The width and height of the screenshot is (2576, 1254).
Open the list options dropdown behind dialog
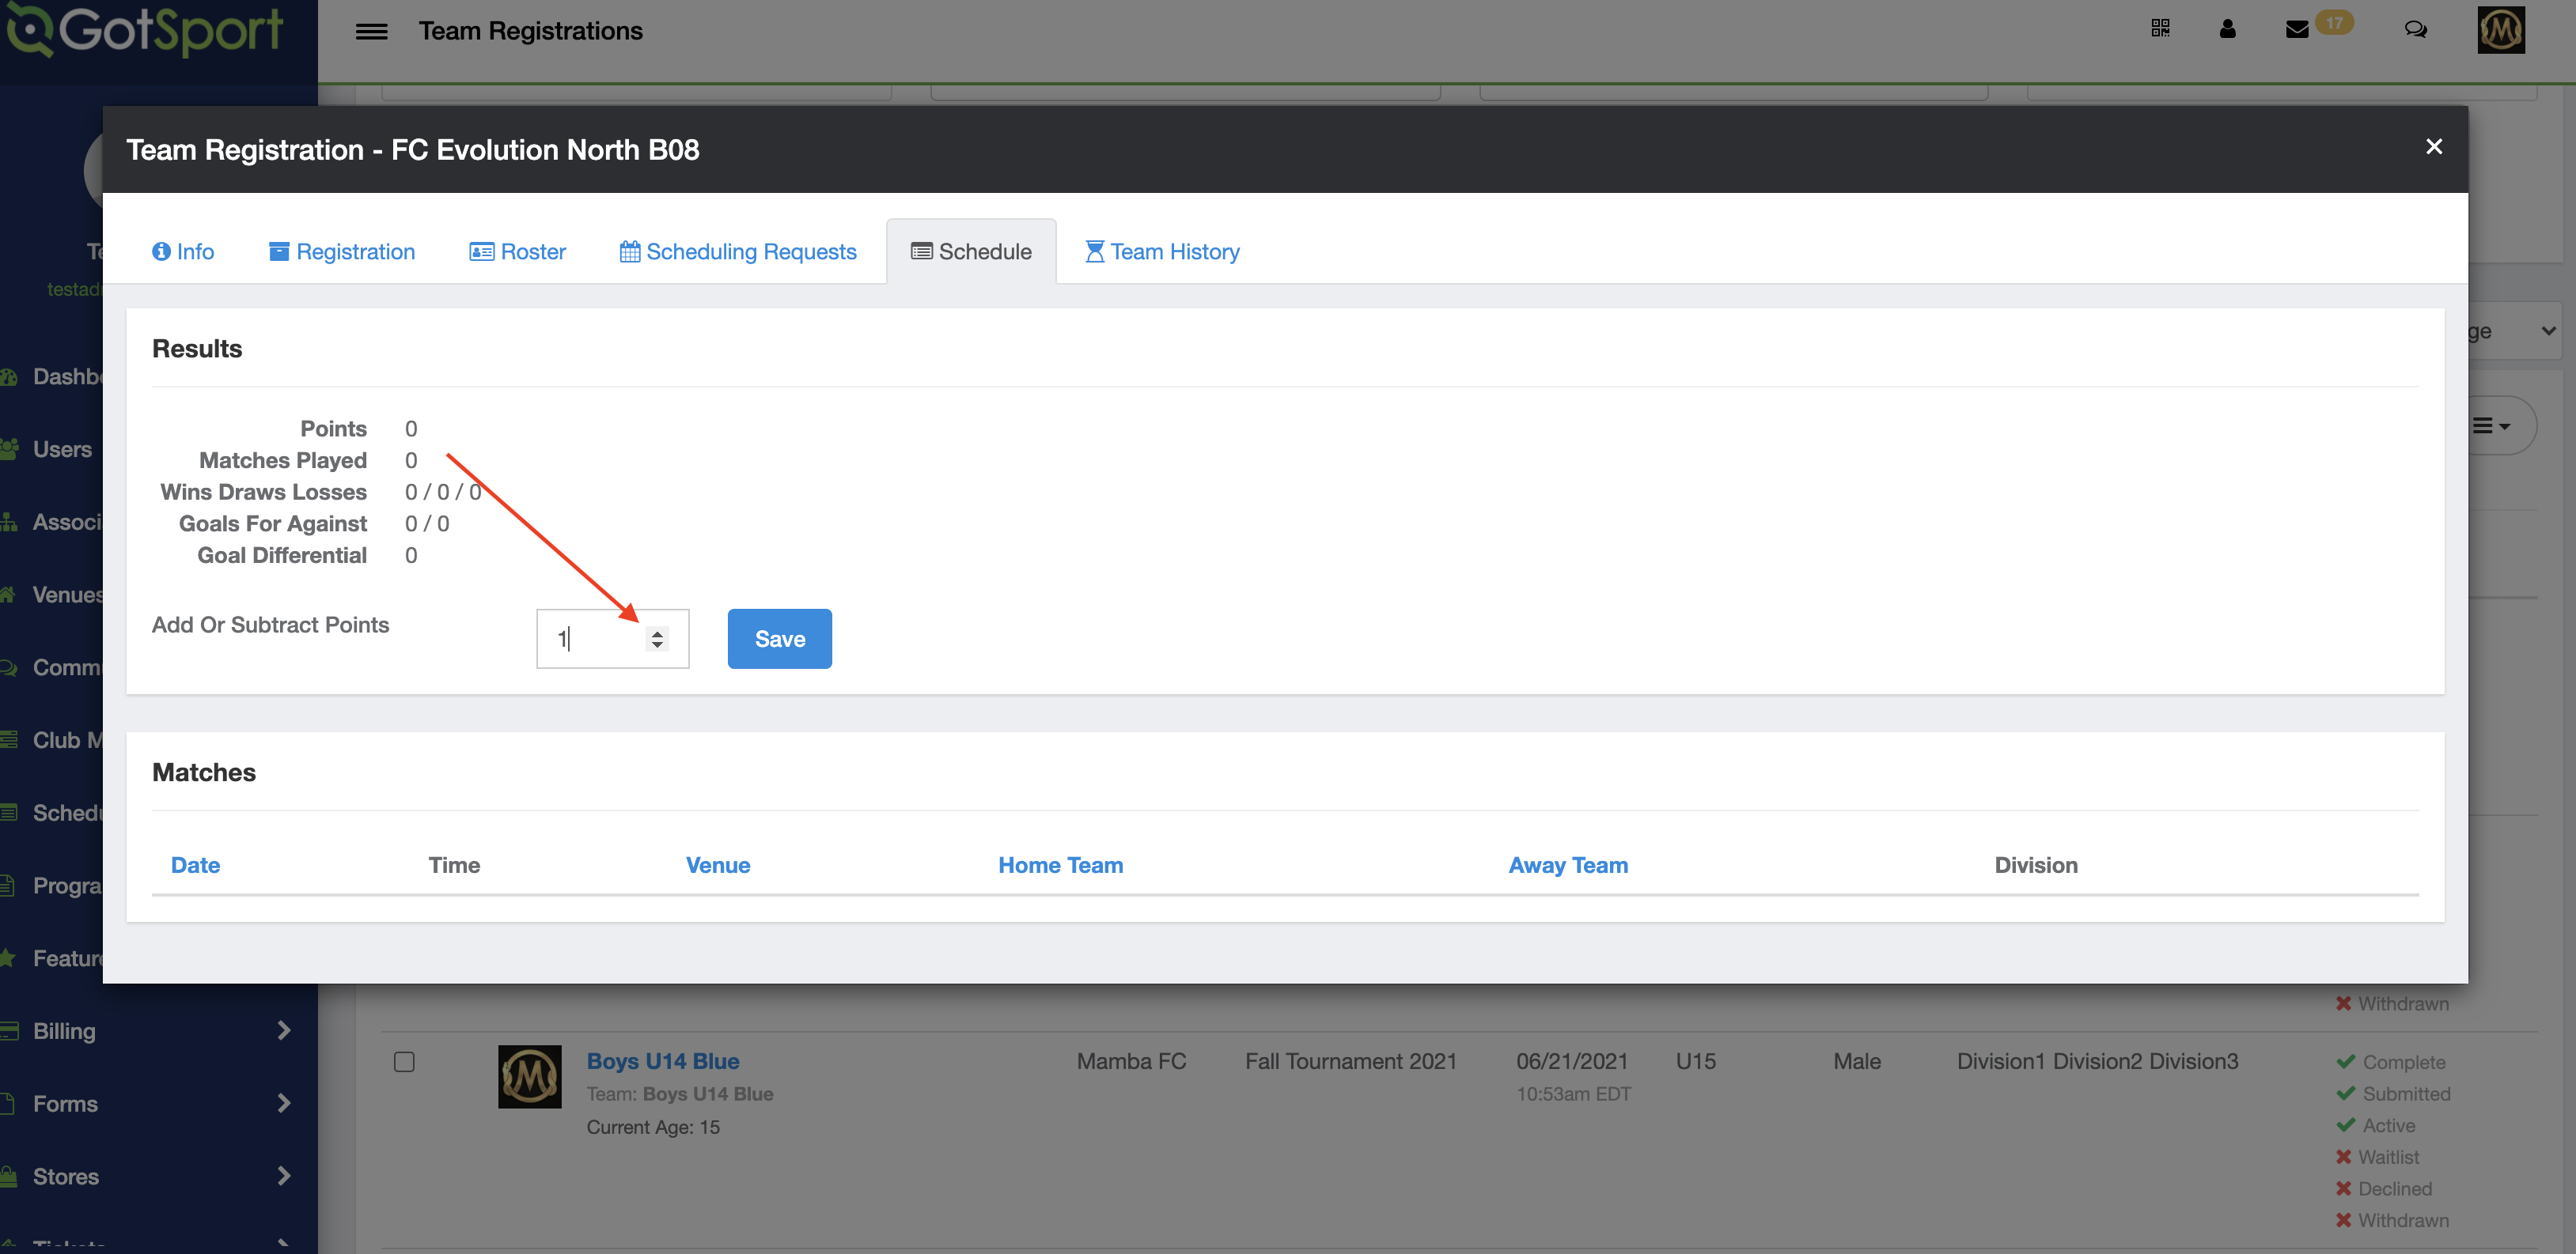2502,425
